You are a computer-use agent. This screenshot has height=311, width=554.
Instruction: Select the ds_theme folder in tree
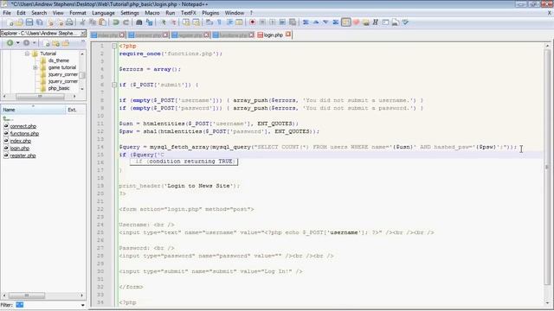point(59,60)
